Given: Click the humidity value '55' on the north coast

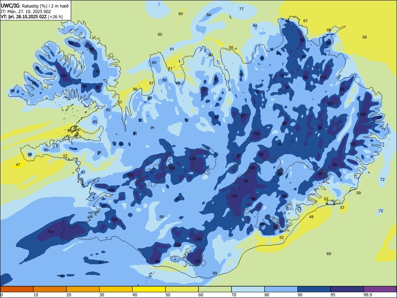Looking at the screenshot, I should coord(231,48).
